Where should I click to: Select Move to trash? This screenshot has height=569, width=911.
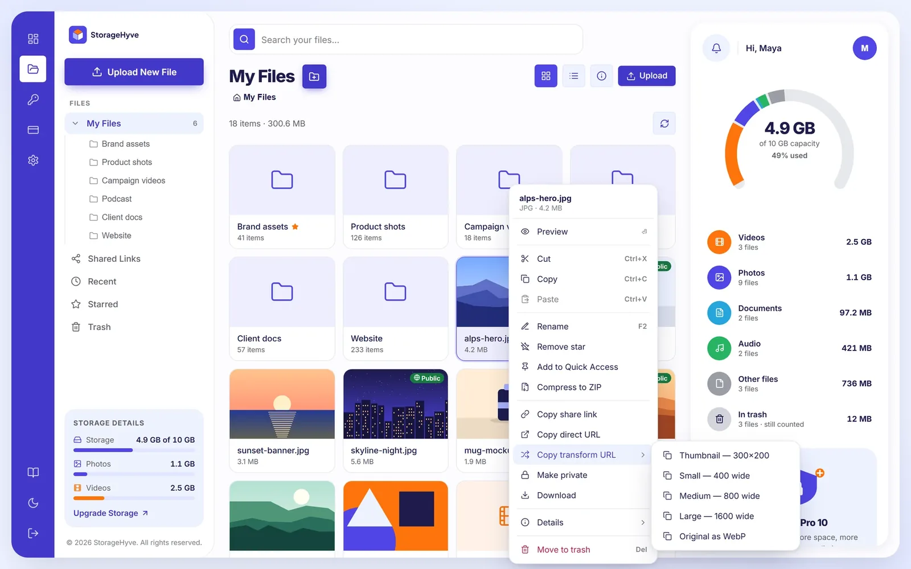(583, 550)
